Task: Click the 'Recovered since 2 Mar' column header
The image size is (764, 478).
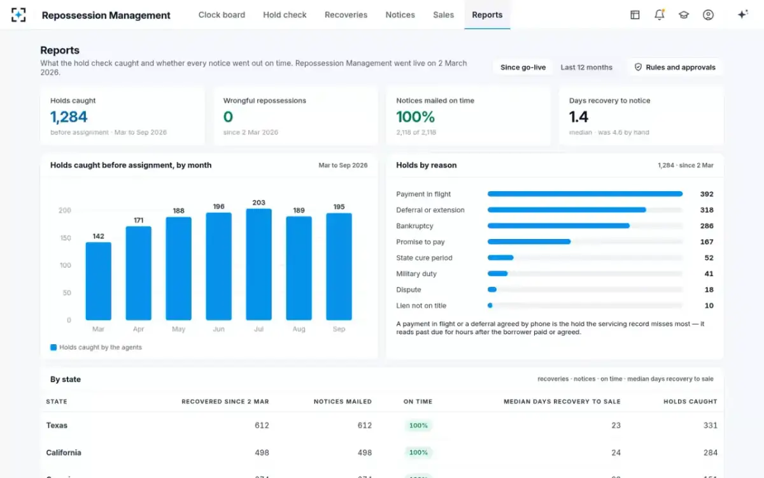Action: (x=225, y=402)
